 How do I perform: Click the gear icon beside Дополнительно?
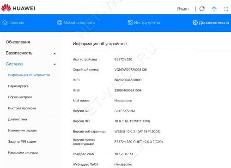coord(195,23)
